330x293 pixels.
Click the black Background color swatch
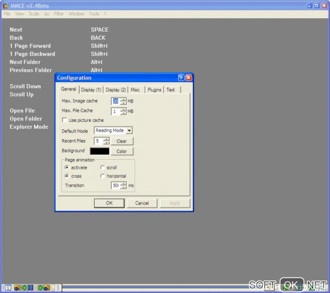pyautogui.click(x=100, y=151)
